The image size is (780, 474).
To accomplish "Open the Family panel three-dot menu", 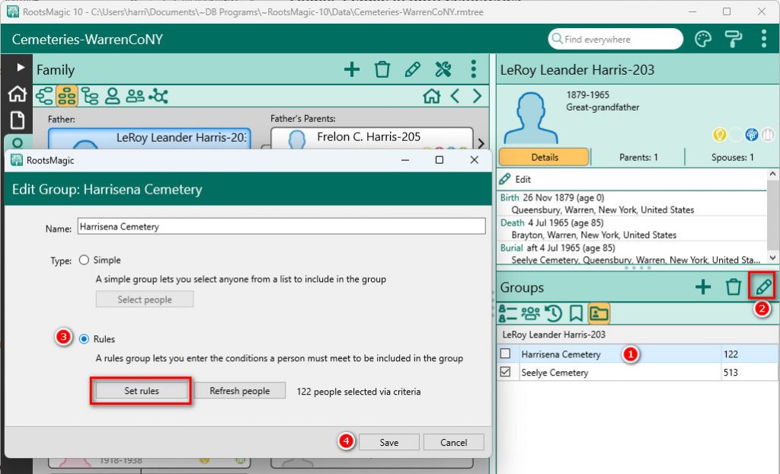I will point(473,69).
